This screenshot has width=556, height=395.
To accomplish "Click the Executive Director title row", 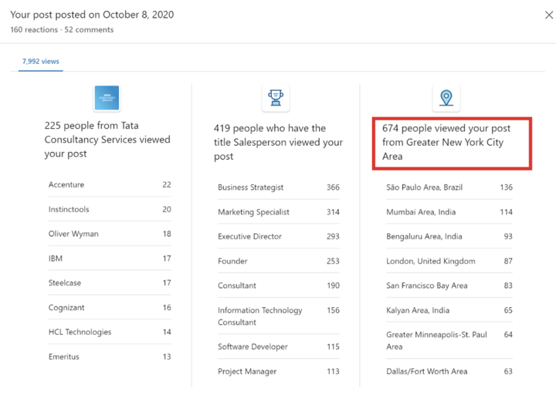I will 278,236.
